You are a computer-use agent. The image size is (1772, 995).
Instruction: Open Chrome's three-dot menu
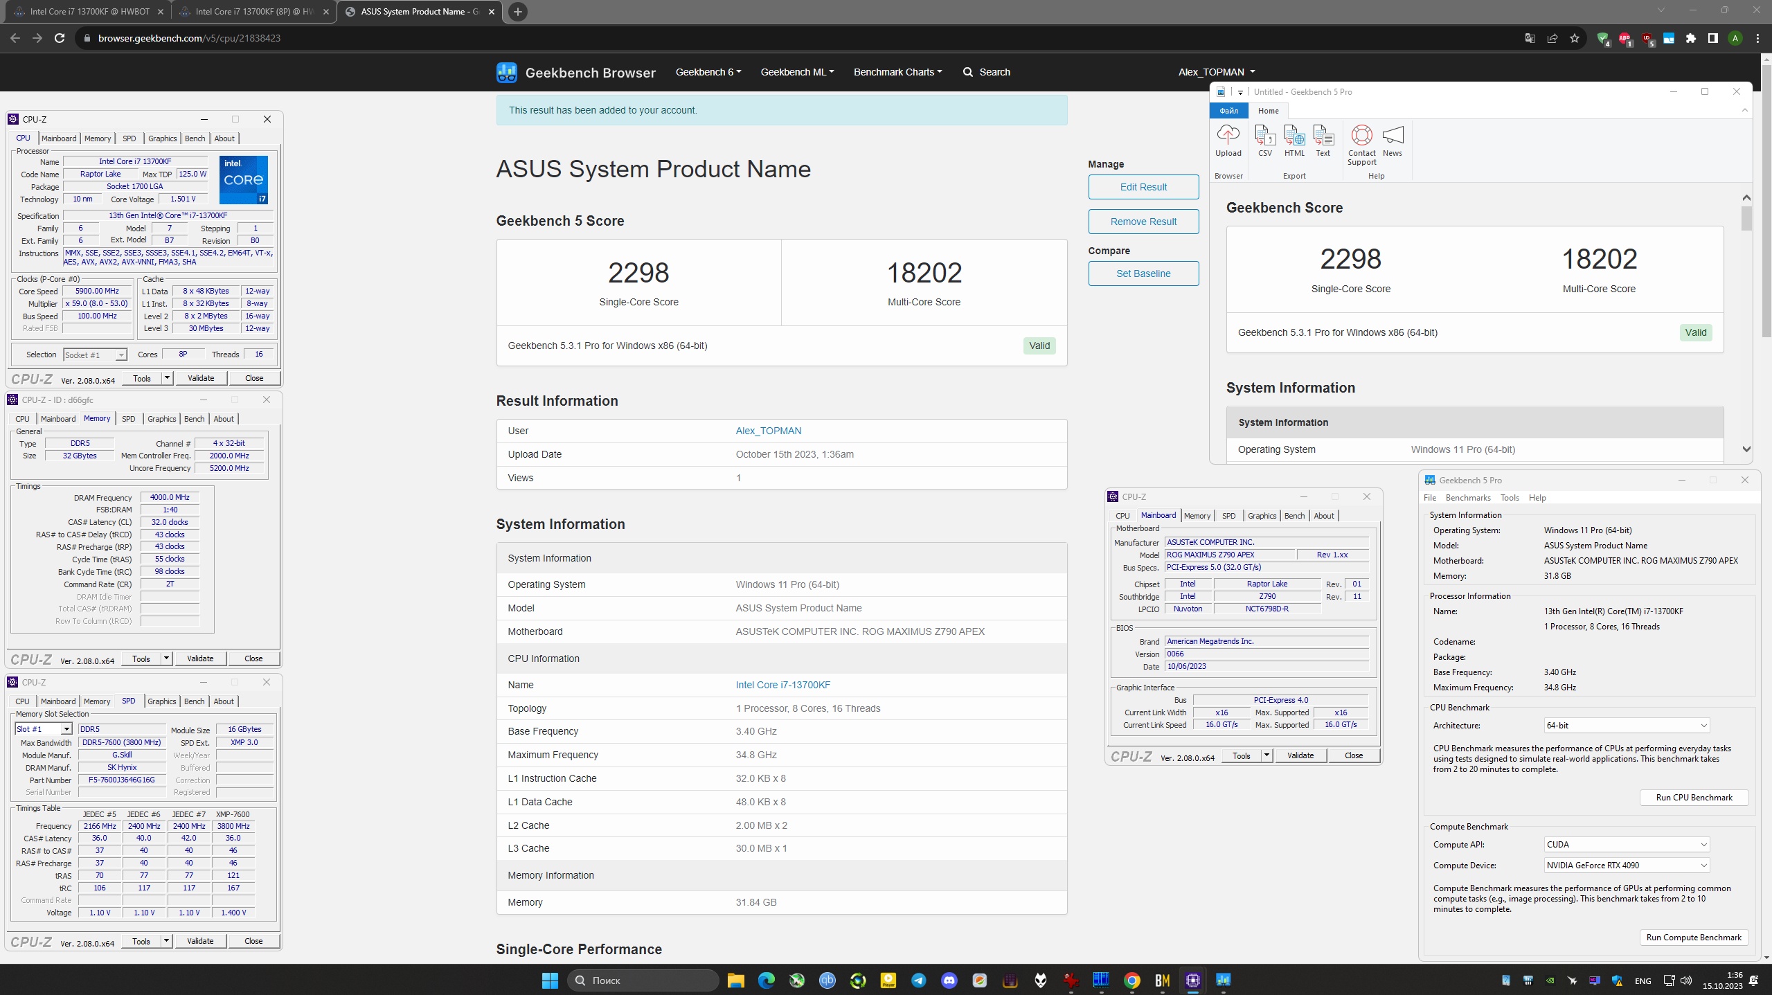pyautogui.click(x=1757, y=38)
